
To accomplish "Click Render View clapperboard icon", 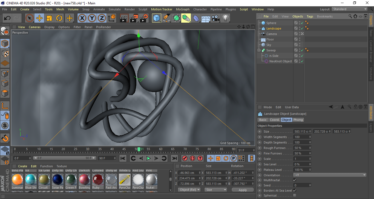I will point(124,18).
